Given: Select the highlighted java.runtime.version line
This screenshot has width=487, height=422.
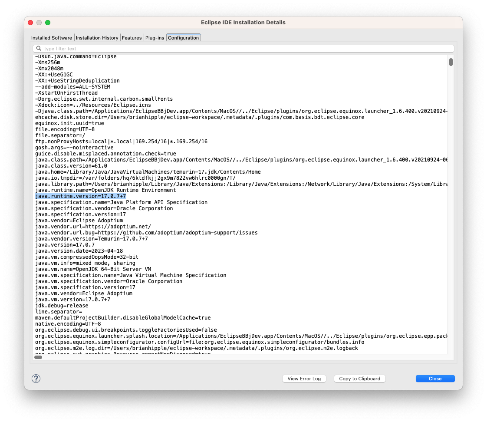Looking at the screenshot, I should pos(80,196).
